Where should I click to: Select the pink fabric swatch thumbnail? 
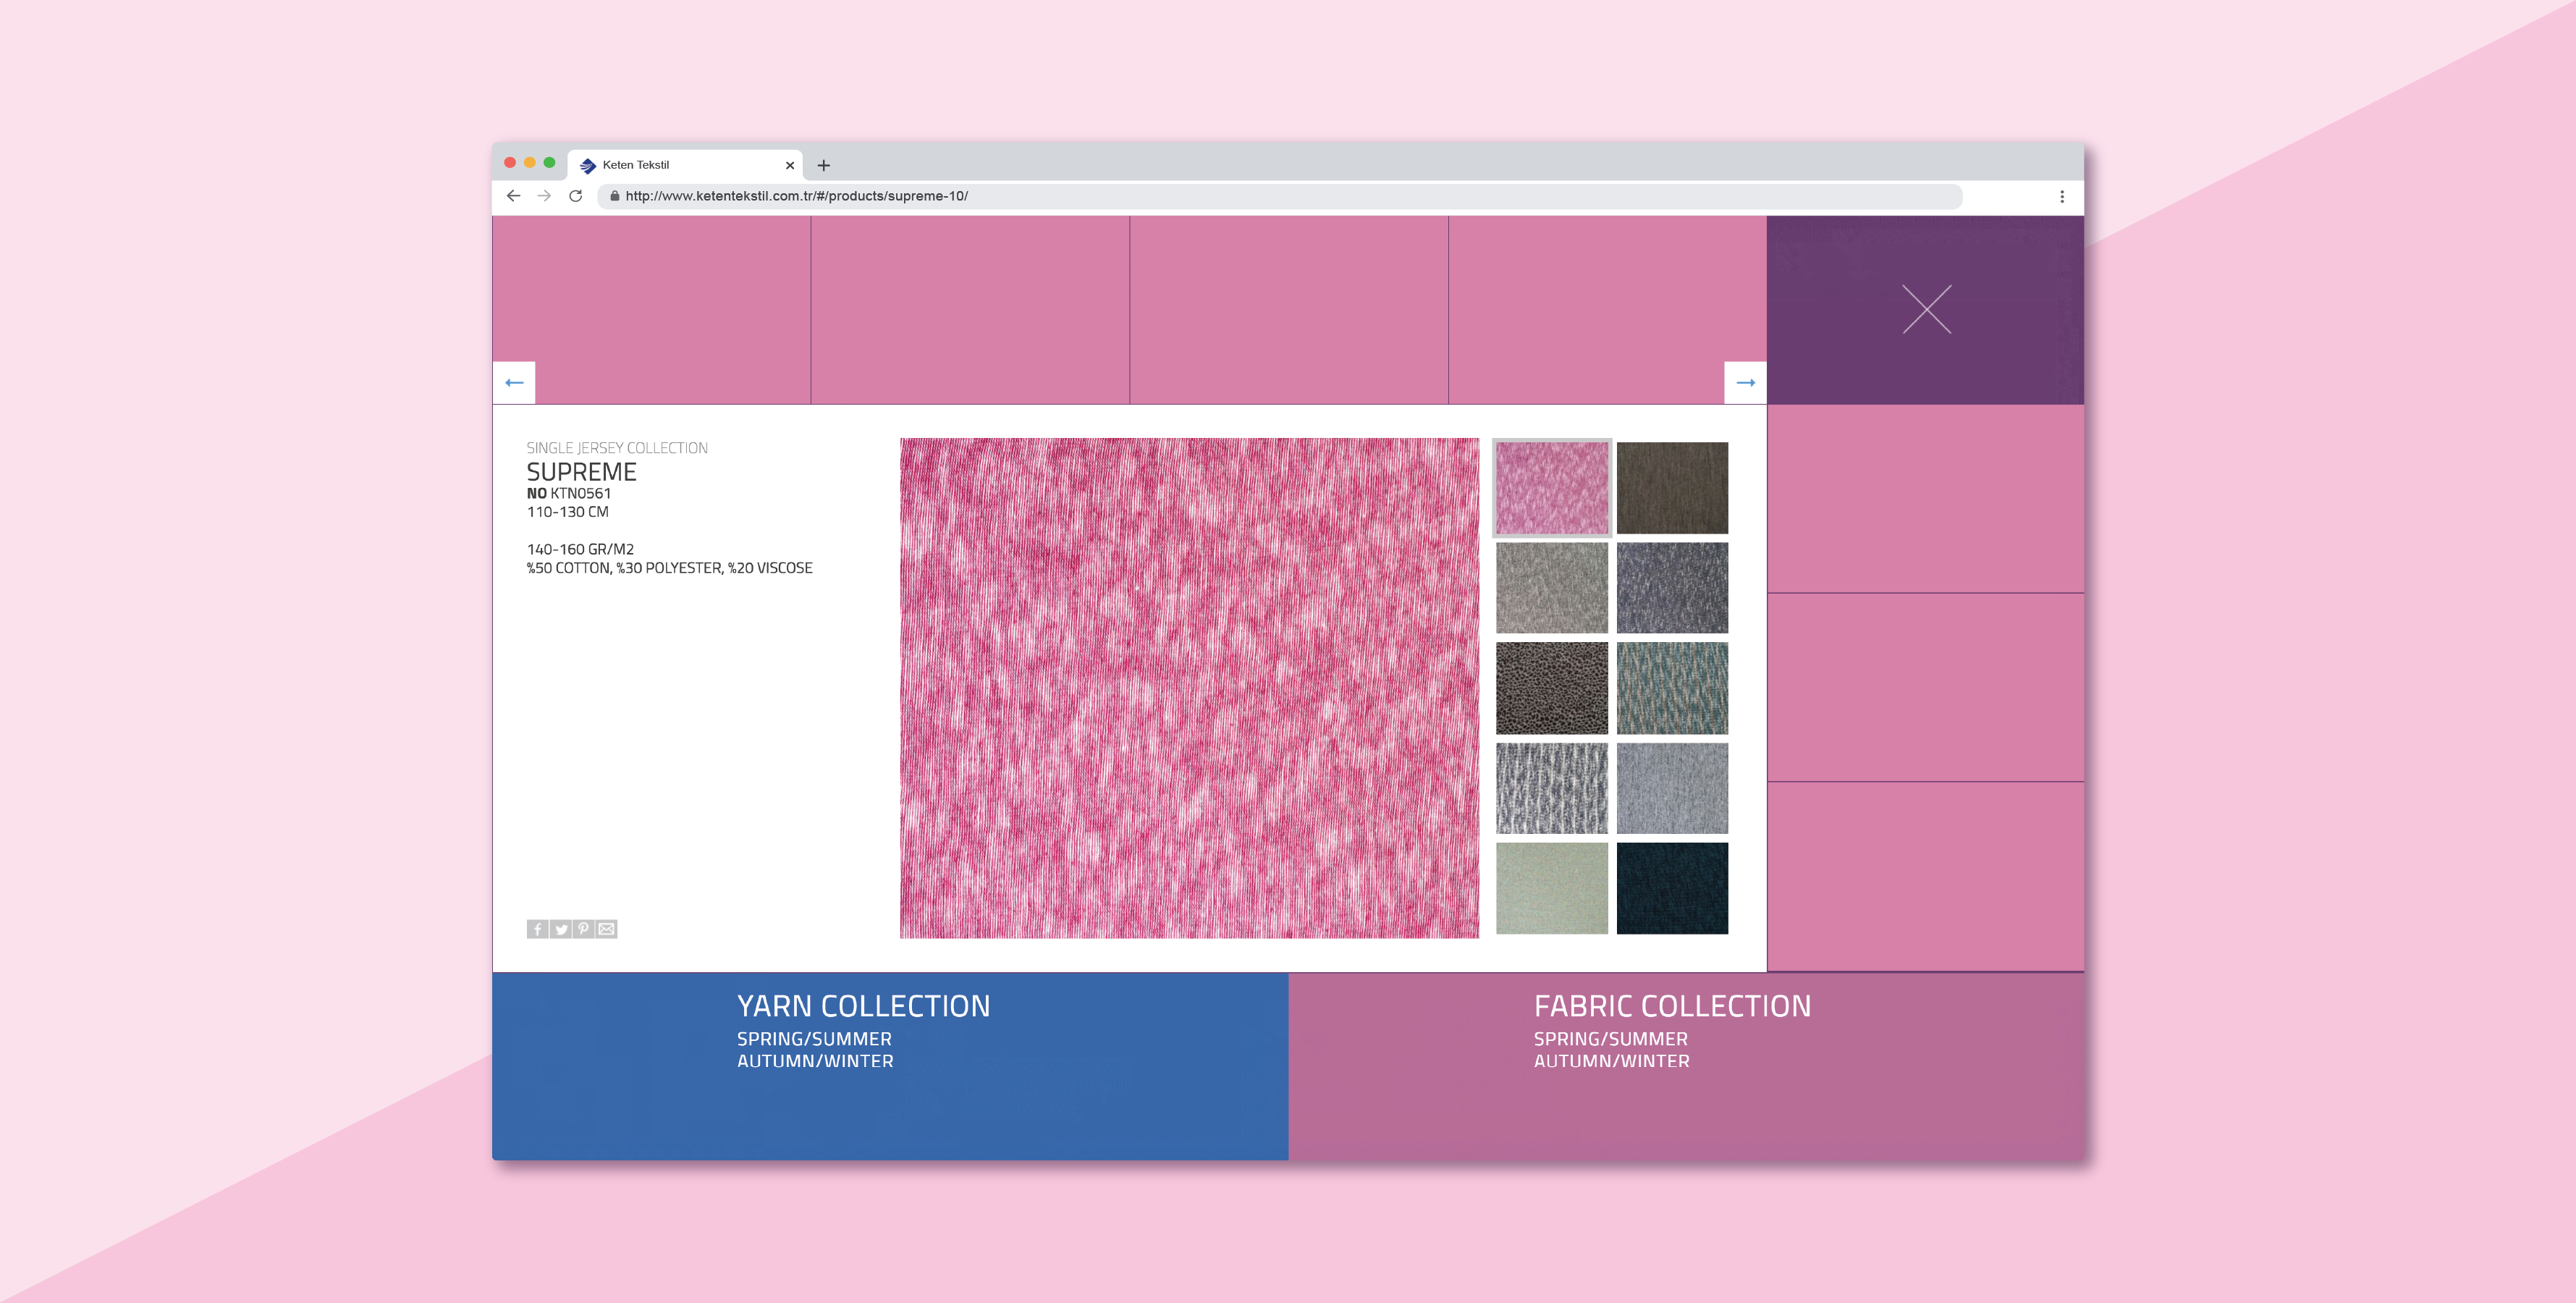[x=1552, y=488]
